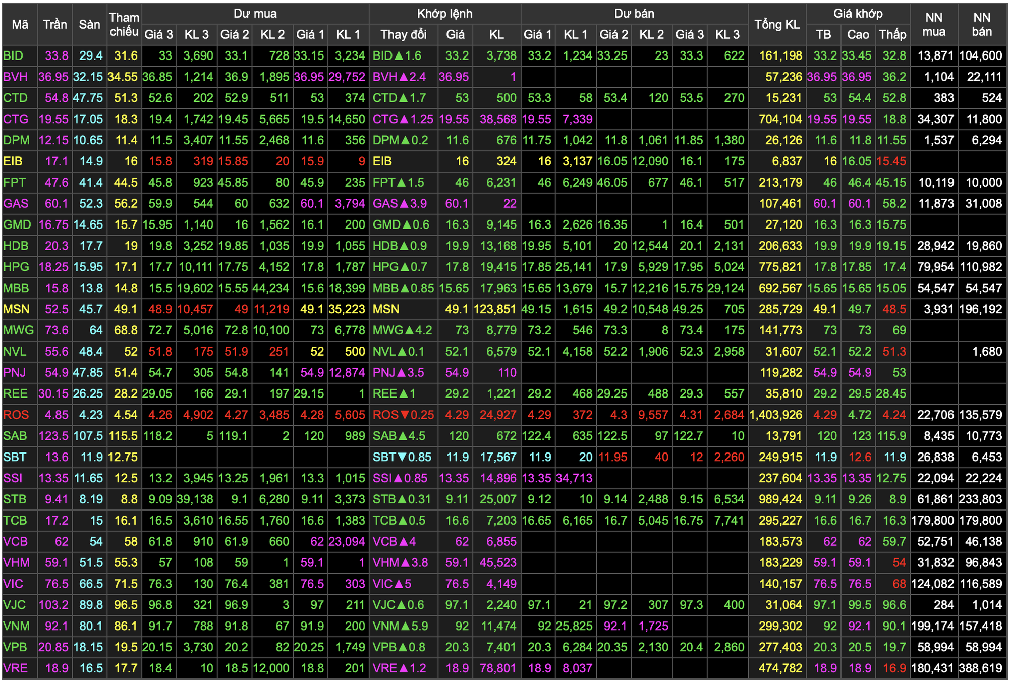Open the SSI ticker
This screenshot has height=680, width=1009.
tap(13, 478)
